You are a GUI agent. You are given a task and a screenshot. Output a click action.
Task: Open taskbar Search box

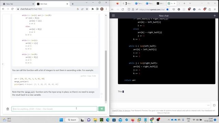(x=72, y=120)
